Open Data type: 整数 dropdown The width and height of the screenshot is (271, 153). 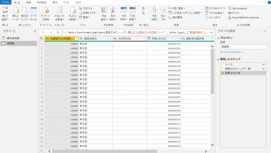(x=177, y=8)
